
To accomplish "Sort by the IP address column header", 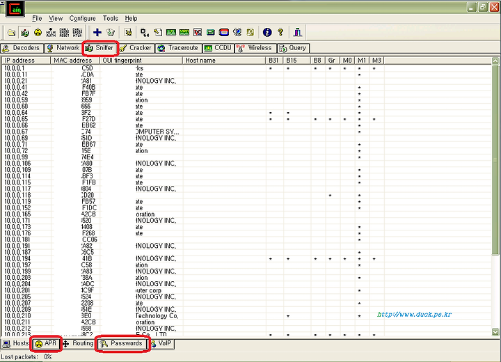I will tap(26, 61).
